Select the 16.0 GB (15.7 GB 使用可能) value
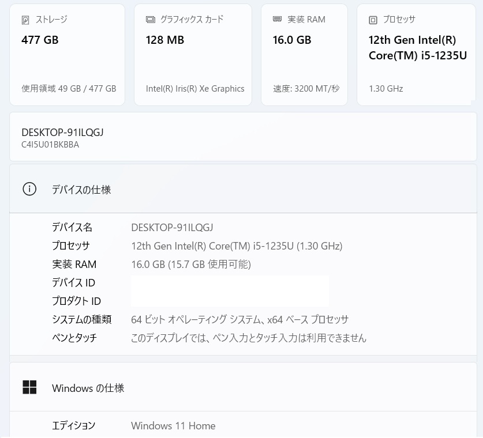 point(191,264)
